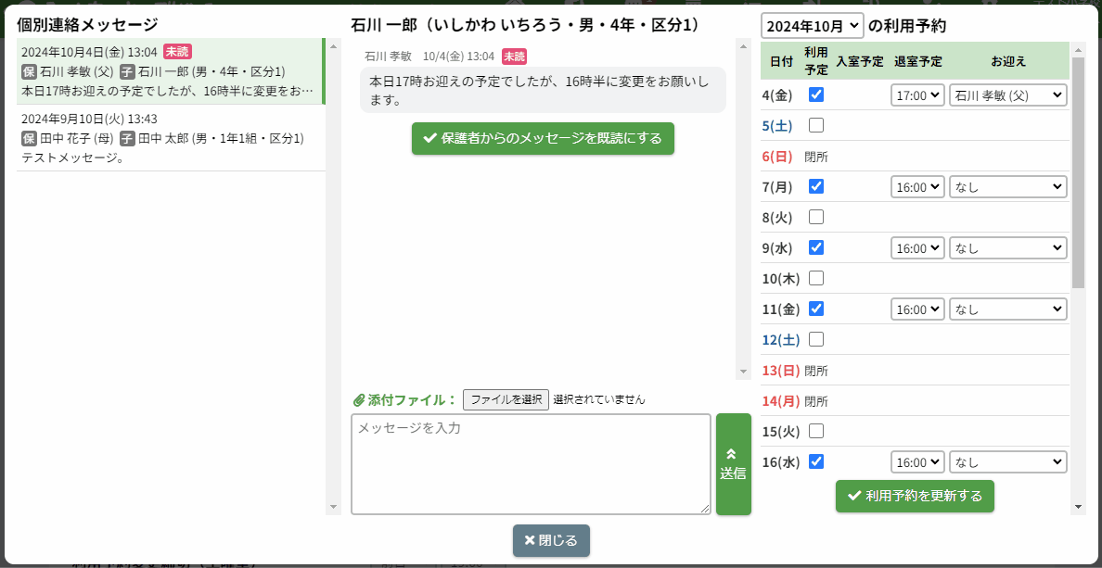Click the guardian badge icon for 石川 孝敏
Viewport: 1102px width, 568px height.
29,71
